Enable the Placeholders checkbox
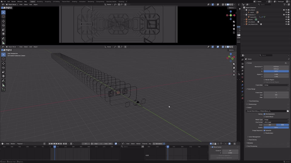 coord(264,133)
